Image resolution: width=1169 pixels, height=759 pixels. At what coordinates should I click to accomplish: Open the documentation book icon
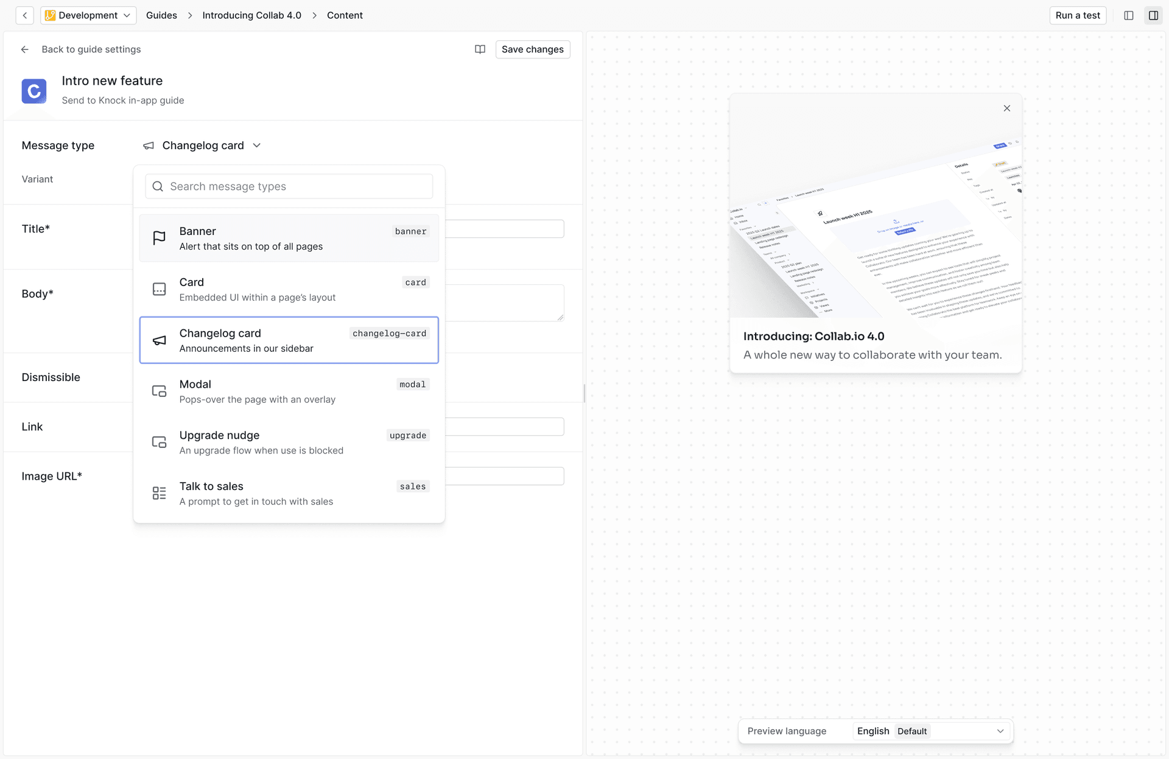click(480, 49)
